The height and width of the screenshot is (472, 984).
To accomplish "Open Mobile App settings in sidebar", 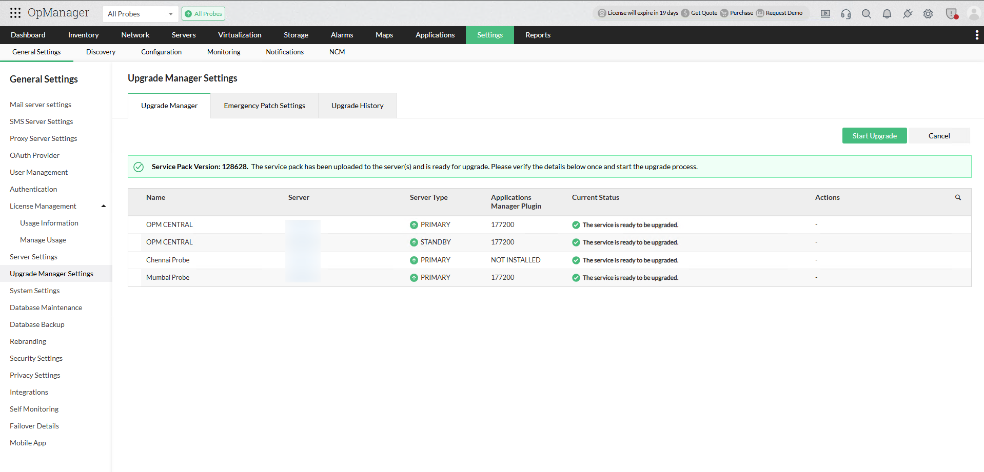I will (x=28, y=443).
